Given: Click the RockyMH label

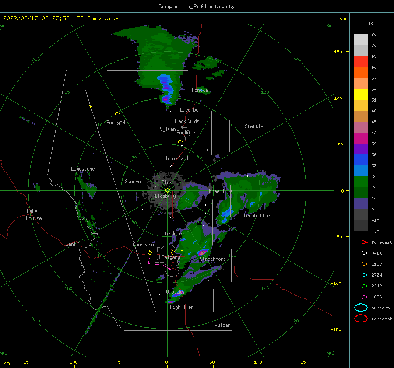Looking at the screenshot, I should tap(116, 123).
